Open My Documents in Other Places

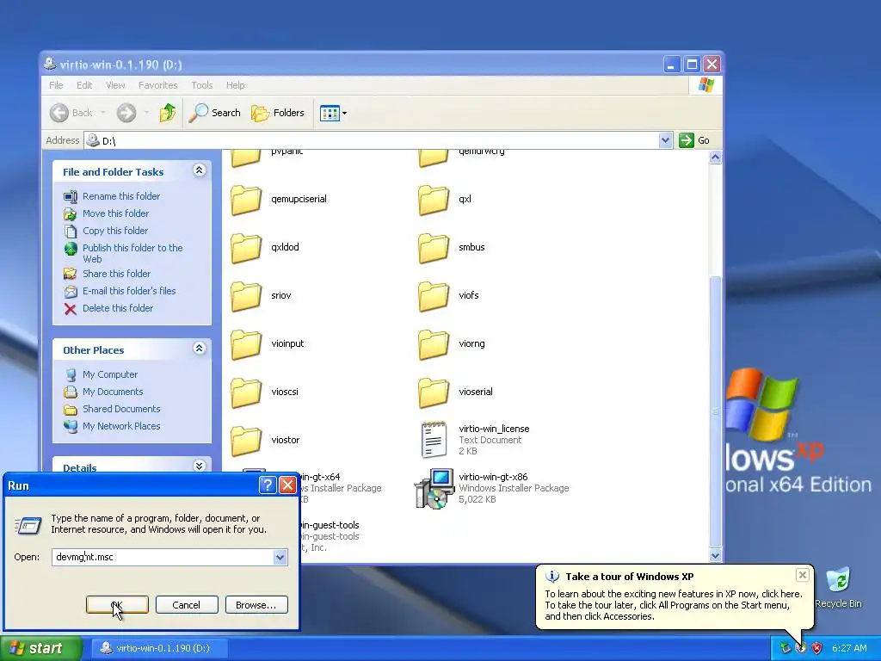tap(113, 392)
